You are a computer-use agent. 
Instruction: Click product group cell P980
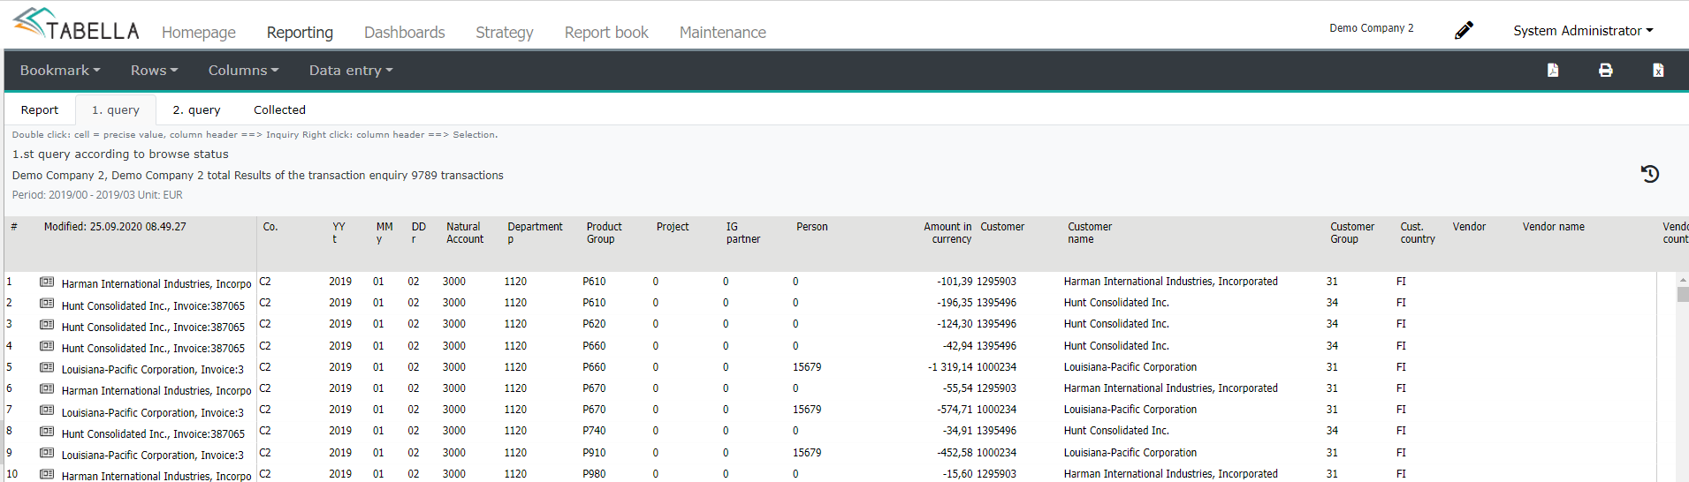point(594,474)
